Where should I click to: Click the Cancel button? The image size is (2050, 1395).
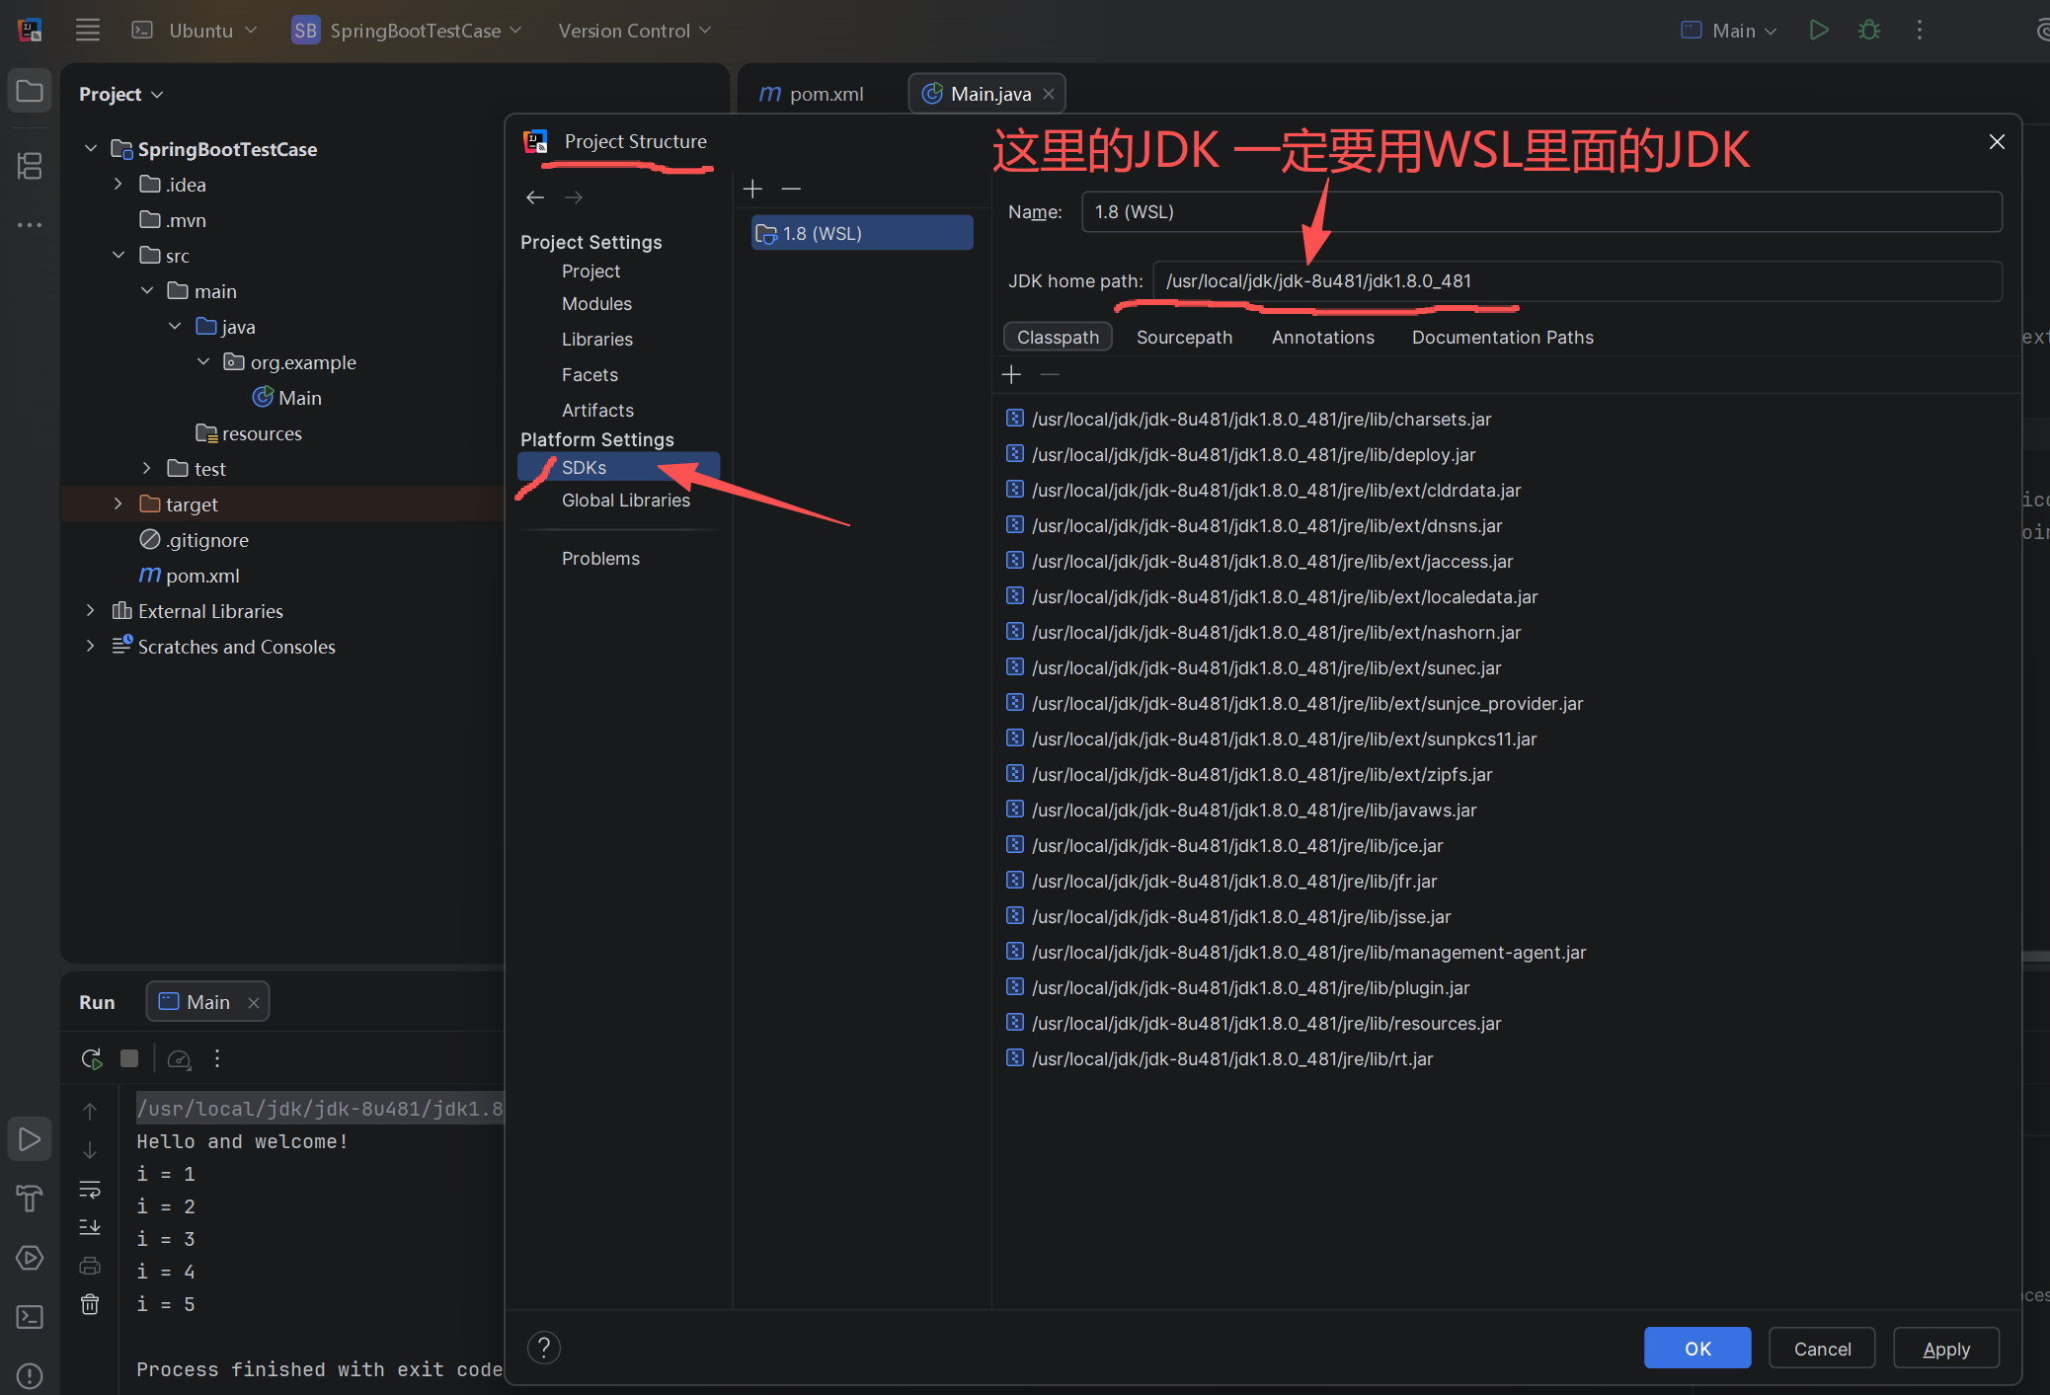coord(1822,1349)
